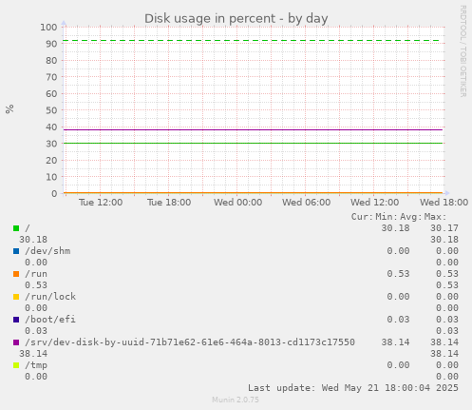Viewport: 472px width, 410px height.
Task: Click the yellow swatch for /run/lock
Action: tap(16, 297)
